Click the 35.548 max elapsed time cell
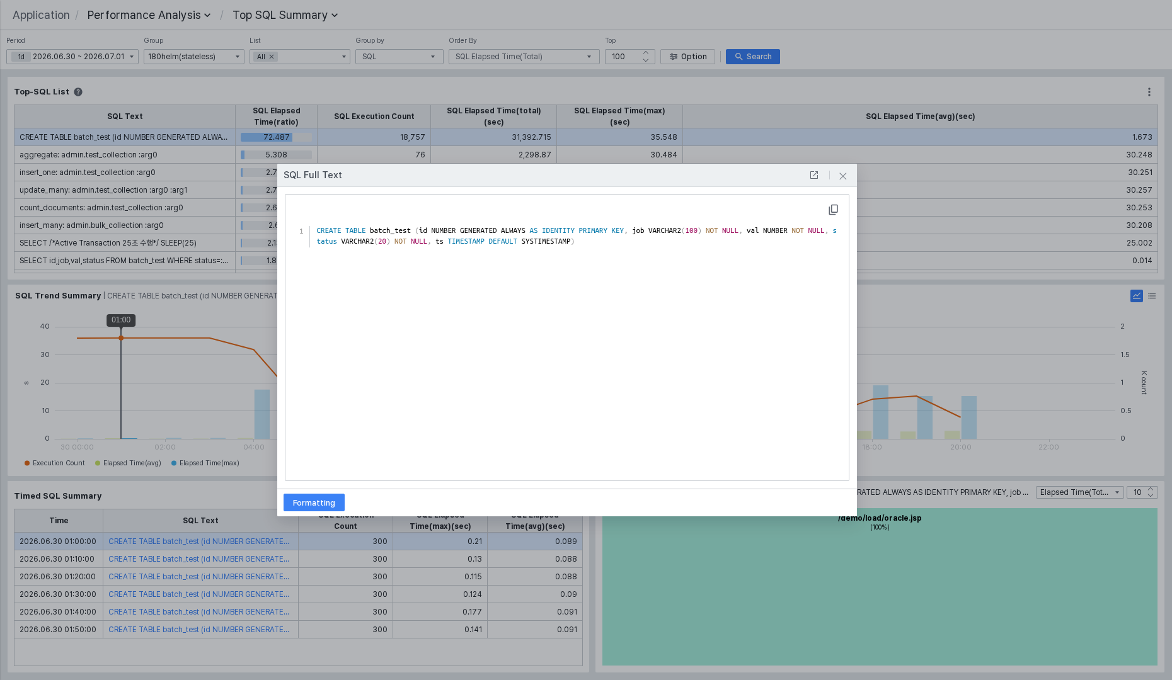 (620, 137)
